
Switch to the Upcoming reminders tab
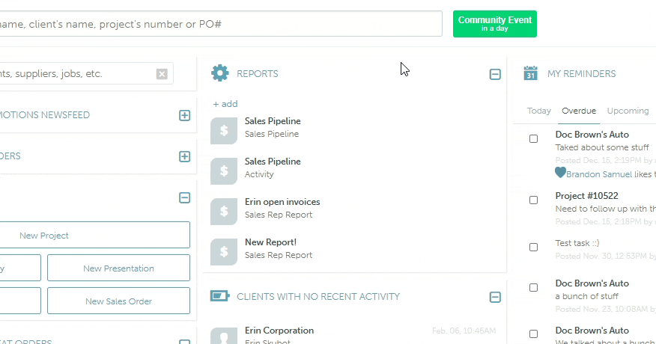pyautogui.click(x=628, y=111)
